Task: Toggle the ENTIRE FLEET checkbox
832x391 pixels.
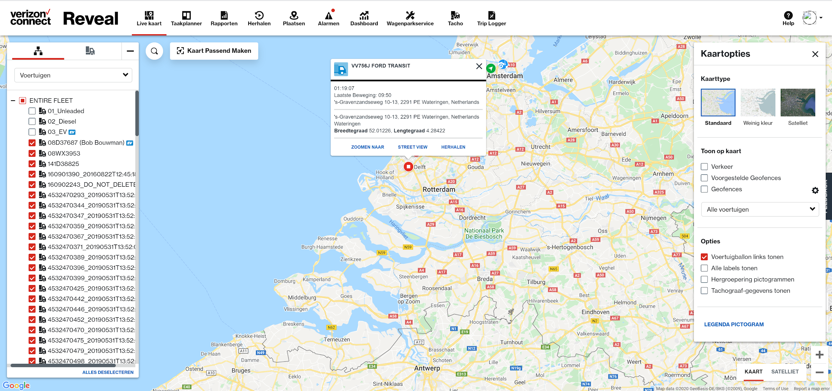Action: tap(23, 100)
